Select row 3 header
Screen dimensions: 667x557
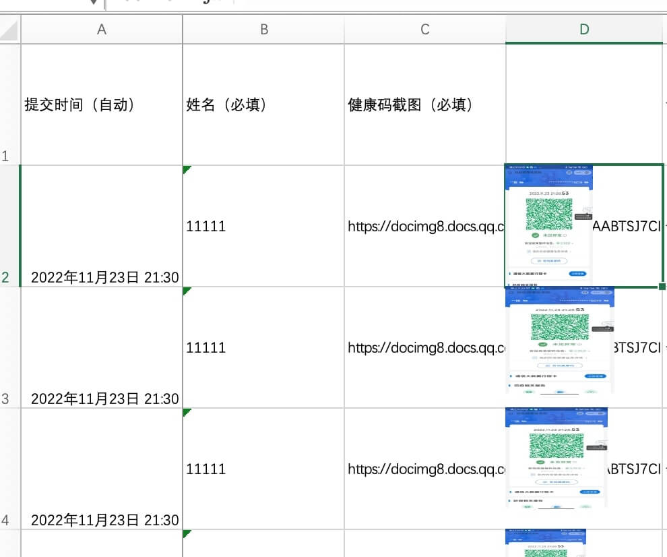(x=10, y=347)
